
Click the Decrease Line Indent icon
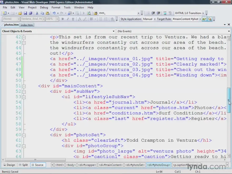pos(153,13)
